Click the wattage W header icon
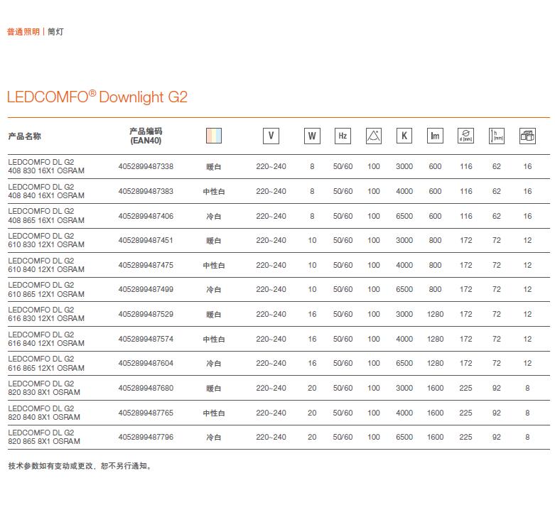The image size is (555, 510). [312, 136]
